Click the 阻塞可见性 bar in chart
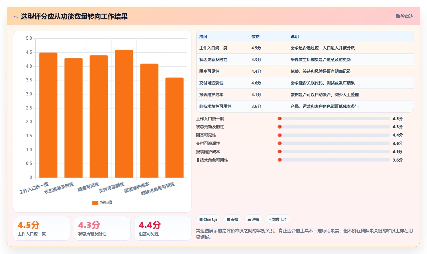Screen dimensions: 427x254 99,116
